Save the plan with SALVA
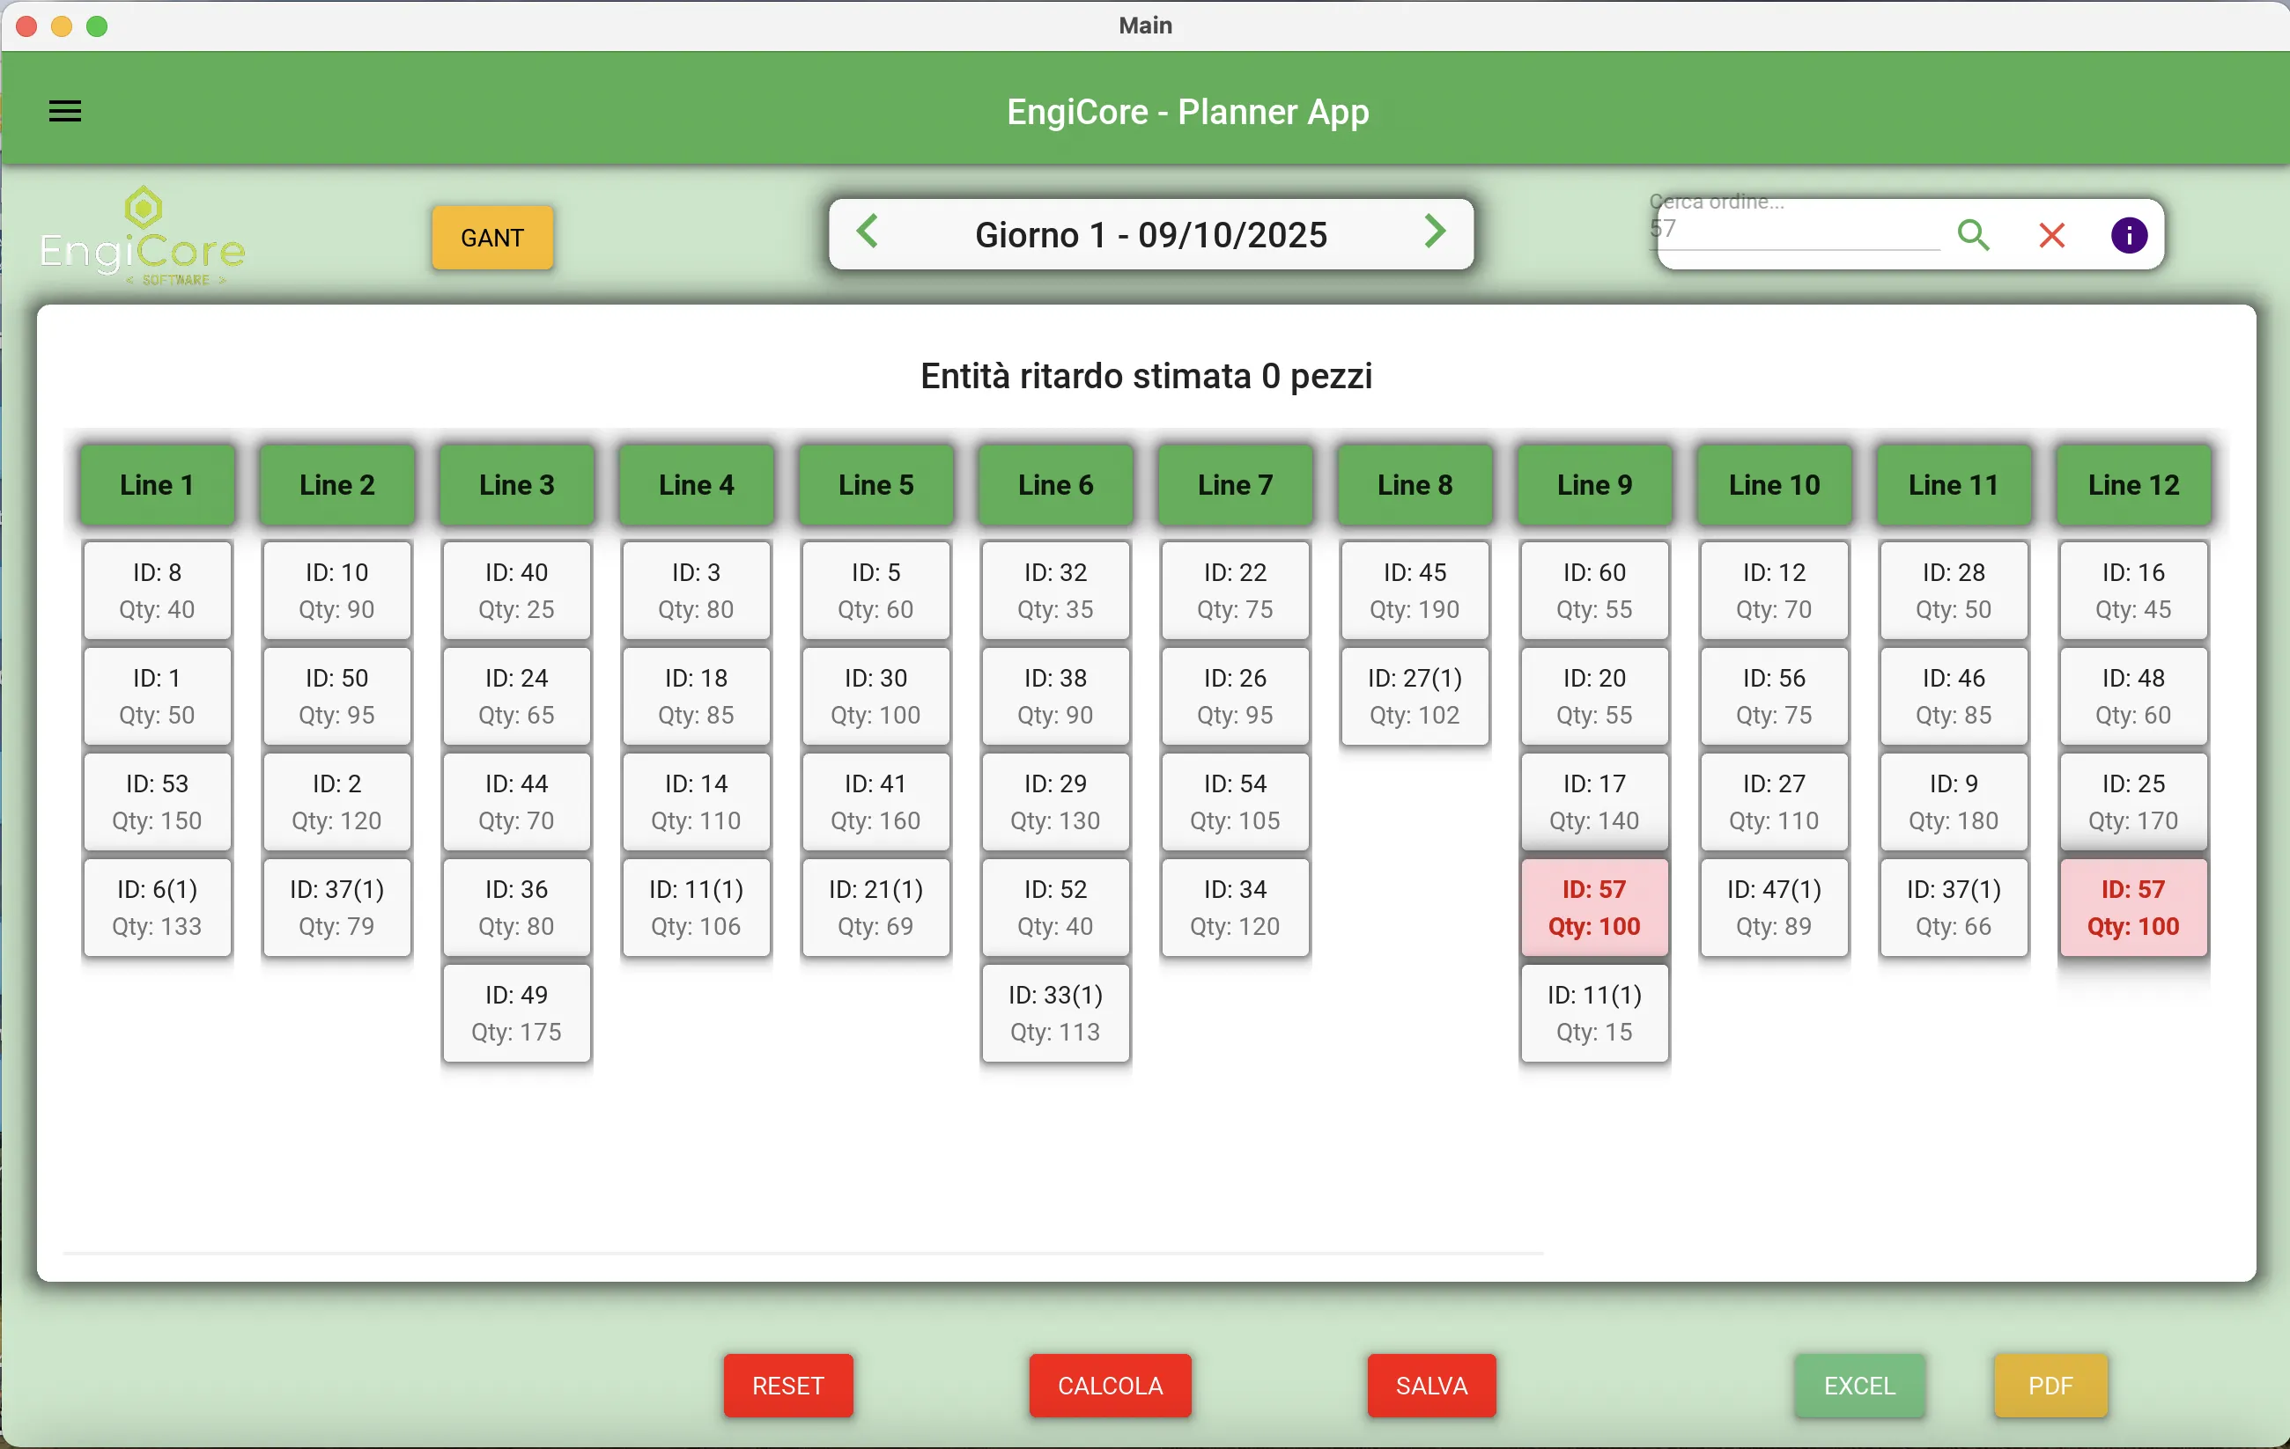 point(1430,1386)
